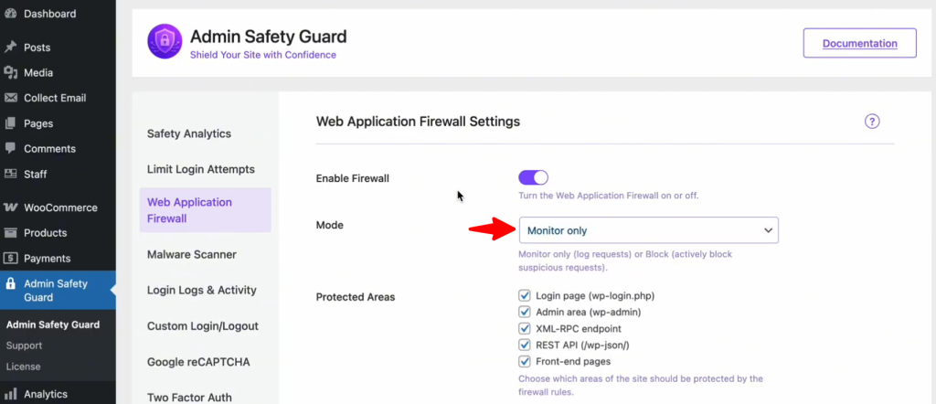The image size is (936, 404).
Task: Click the Collect Email envelope icon
Action: coord(11,98)
